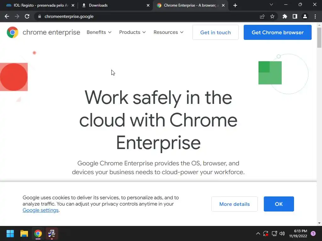Bookmark this tab with the star icon
The width and height of the screenshot is (322, 241).
tap(272, 16)
